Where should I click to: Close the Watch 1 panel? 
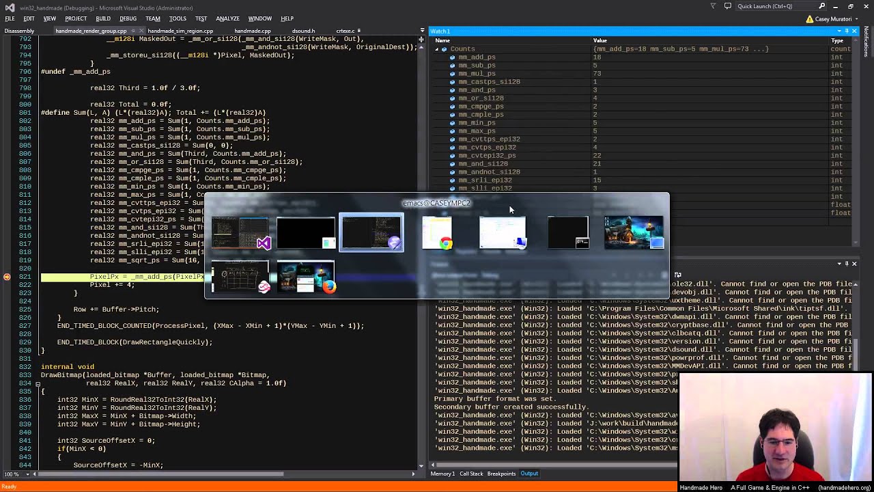coord(854,31)
